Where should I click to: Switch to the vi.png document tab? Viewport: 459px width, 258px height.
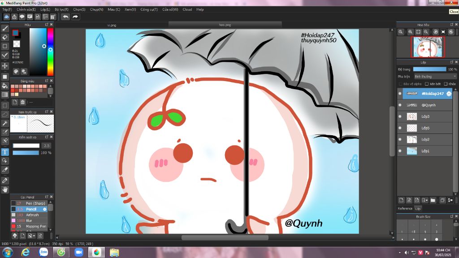point(112,25)
